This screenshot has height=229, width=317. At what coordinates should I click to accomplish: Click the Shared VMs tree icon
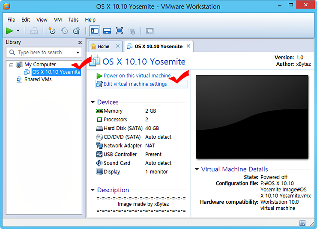(x=19, y=79)
